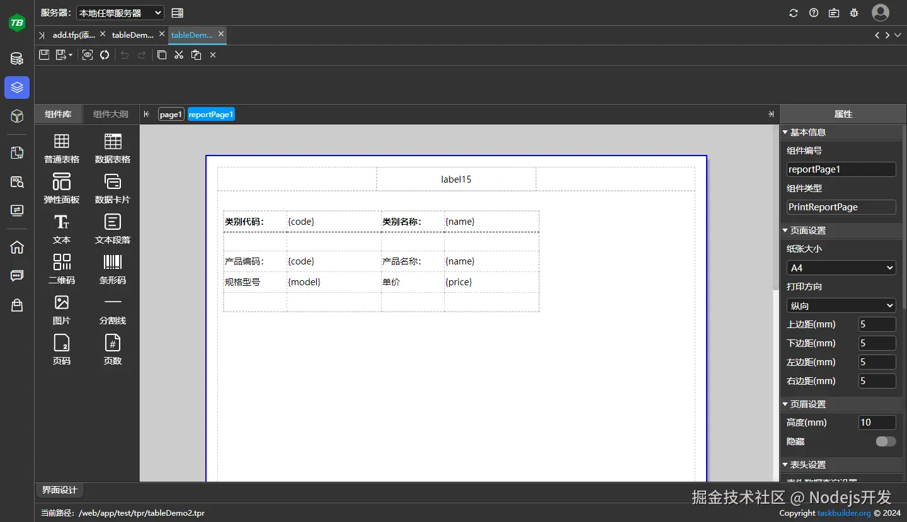The image size is (907, 522).
Task: Click the database settings sidebar icon
Action: point(17,59)
